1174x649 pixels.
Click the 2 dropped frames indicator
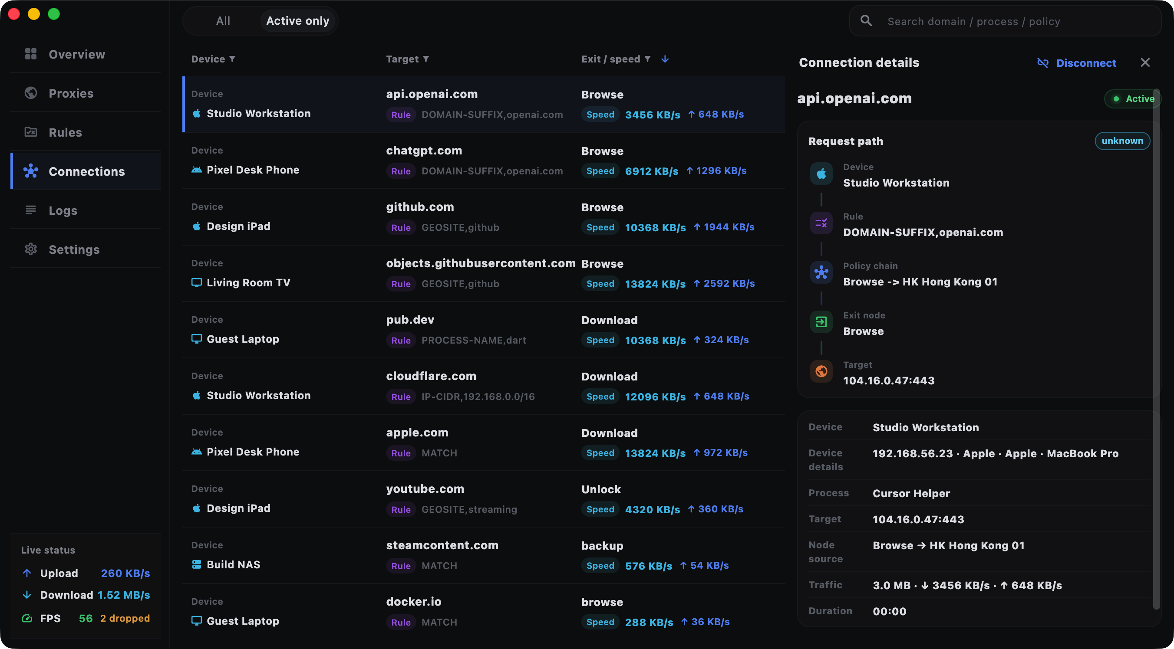pyautogui.click(x=125, y=618)
